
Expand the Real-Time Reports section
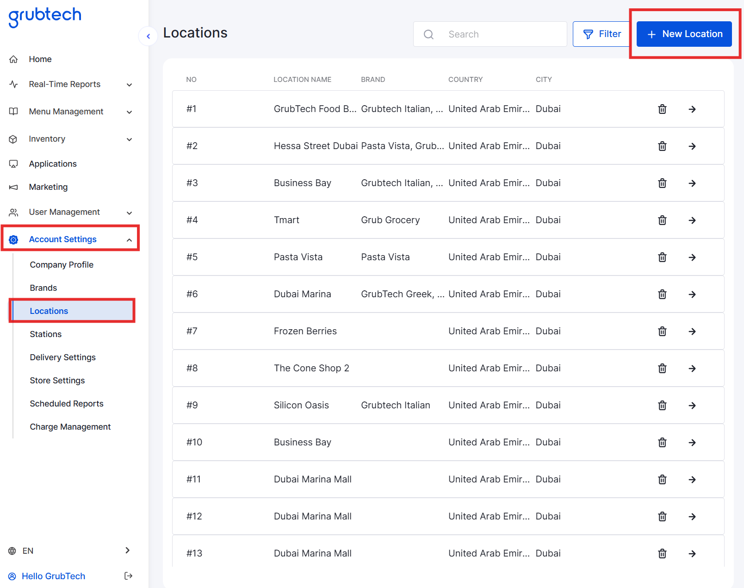[x=130, y=84]
